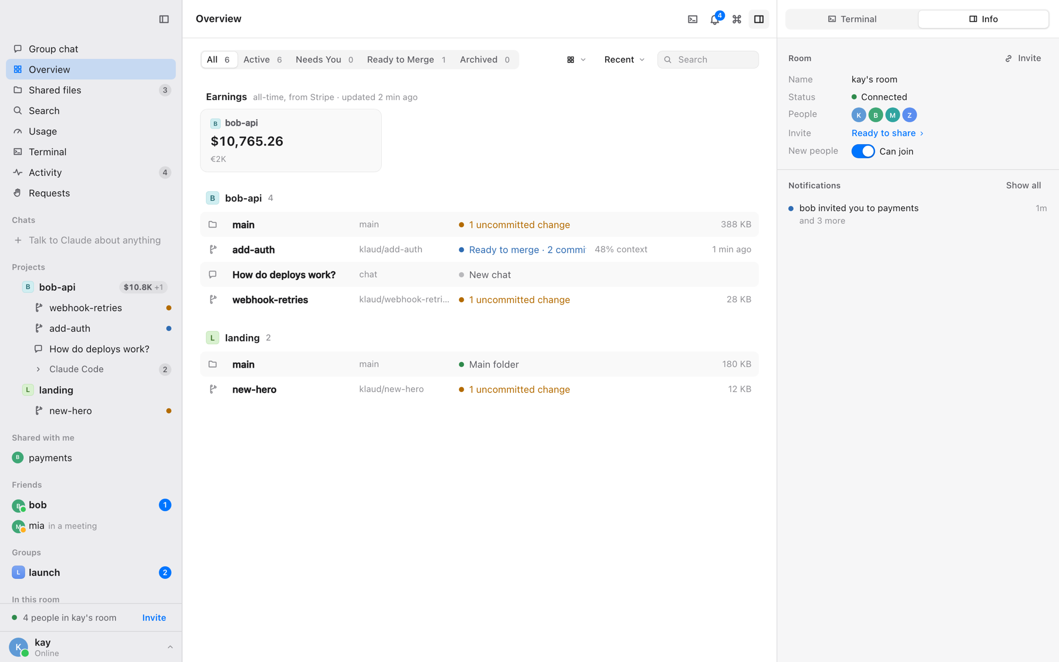Open new-hero row in landing list
This screenshot has height=662, width=1059.
point(479,389)
